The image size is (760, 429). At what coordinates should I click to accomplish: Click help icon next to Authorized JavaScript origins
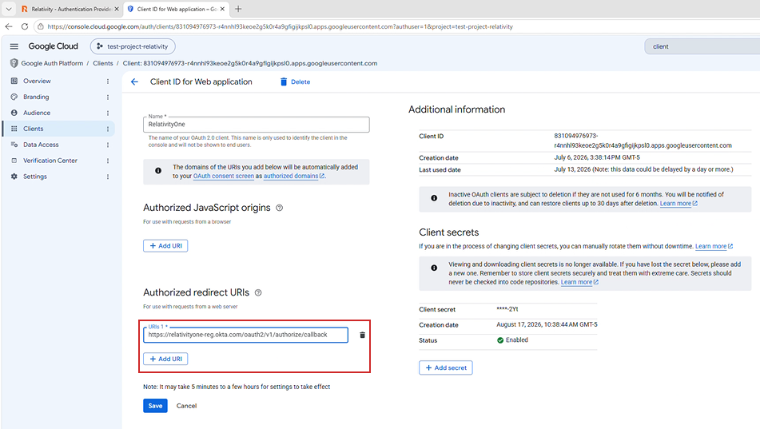279,208
